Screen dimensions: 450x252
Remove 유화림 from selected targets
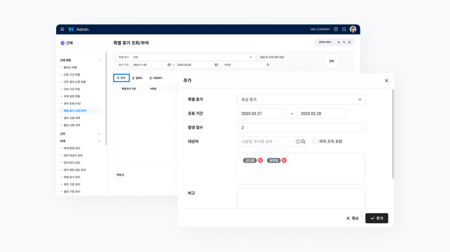[x=284, y=161]
